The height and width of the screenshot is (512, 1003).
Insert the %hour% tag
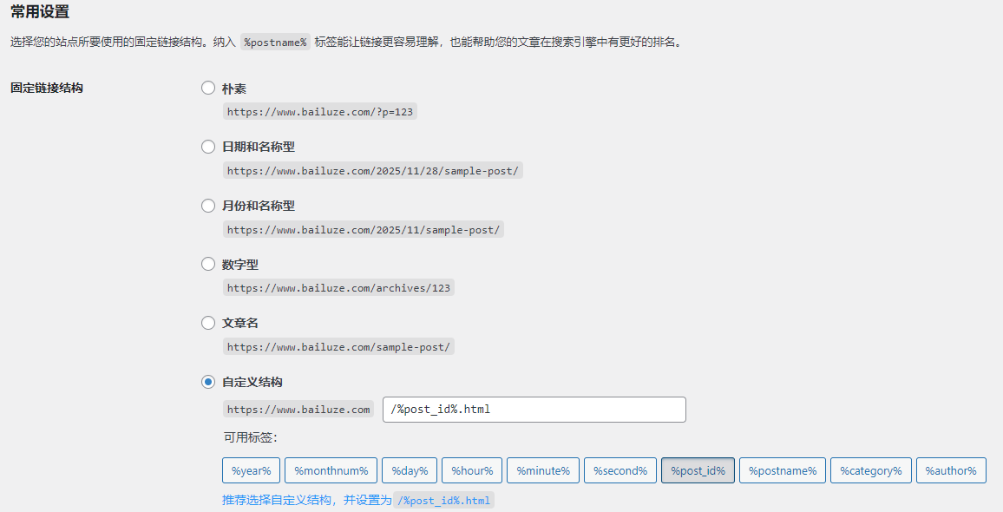click(471, 470)
